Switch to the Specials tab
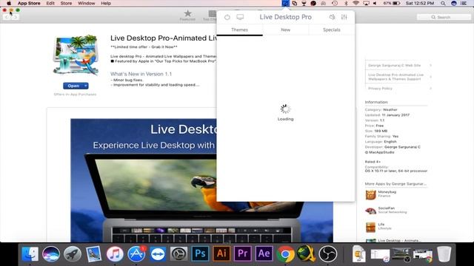Image resolution: width=474 pixels, height=266 pixels. click(331, 30)
